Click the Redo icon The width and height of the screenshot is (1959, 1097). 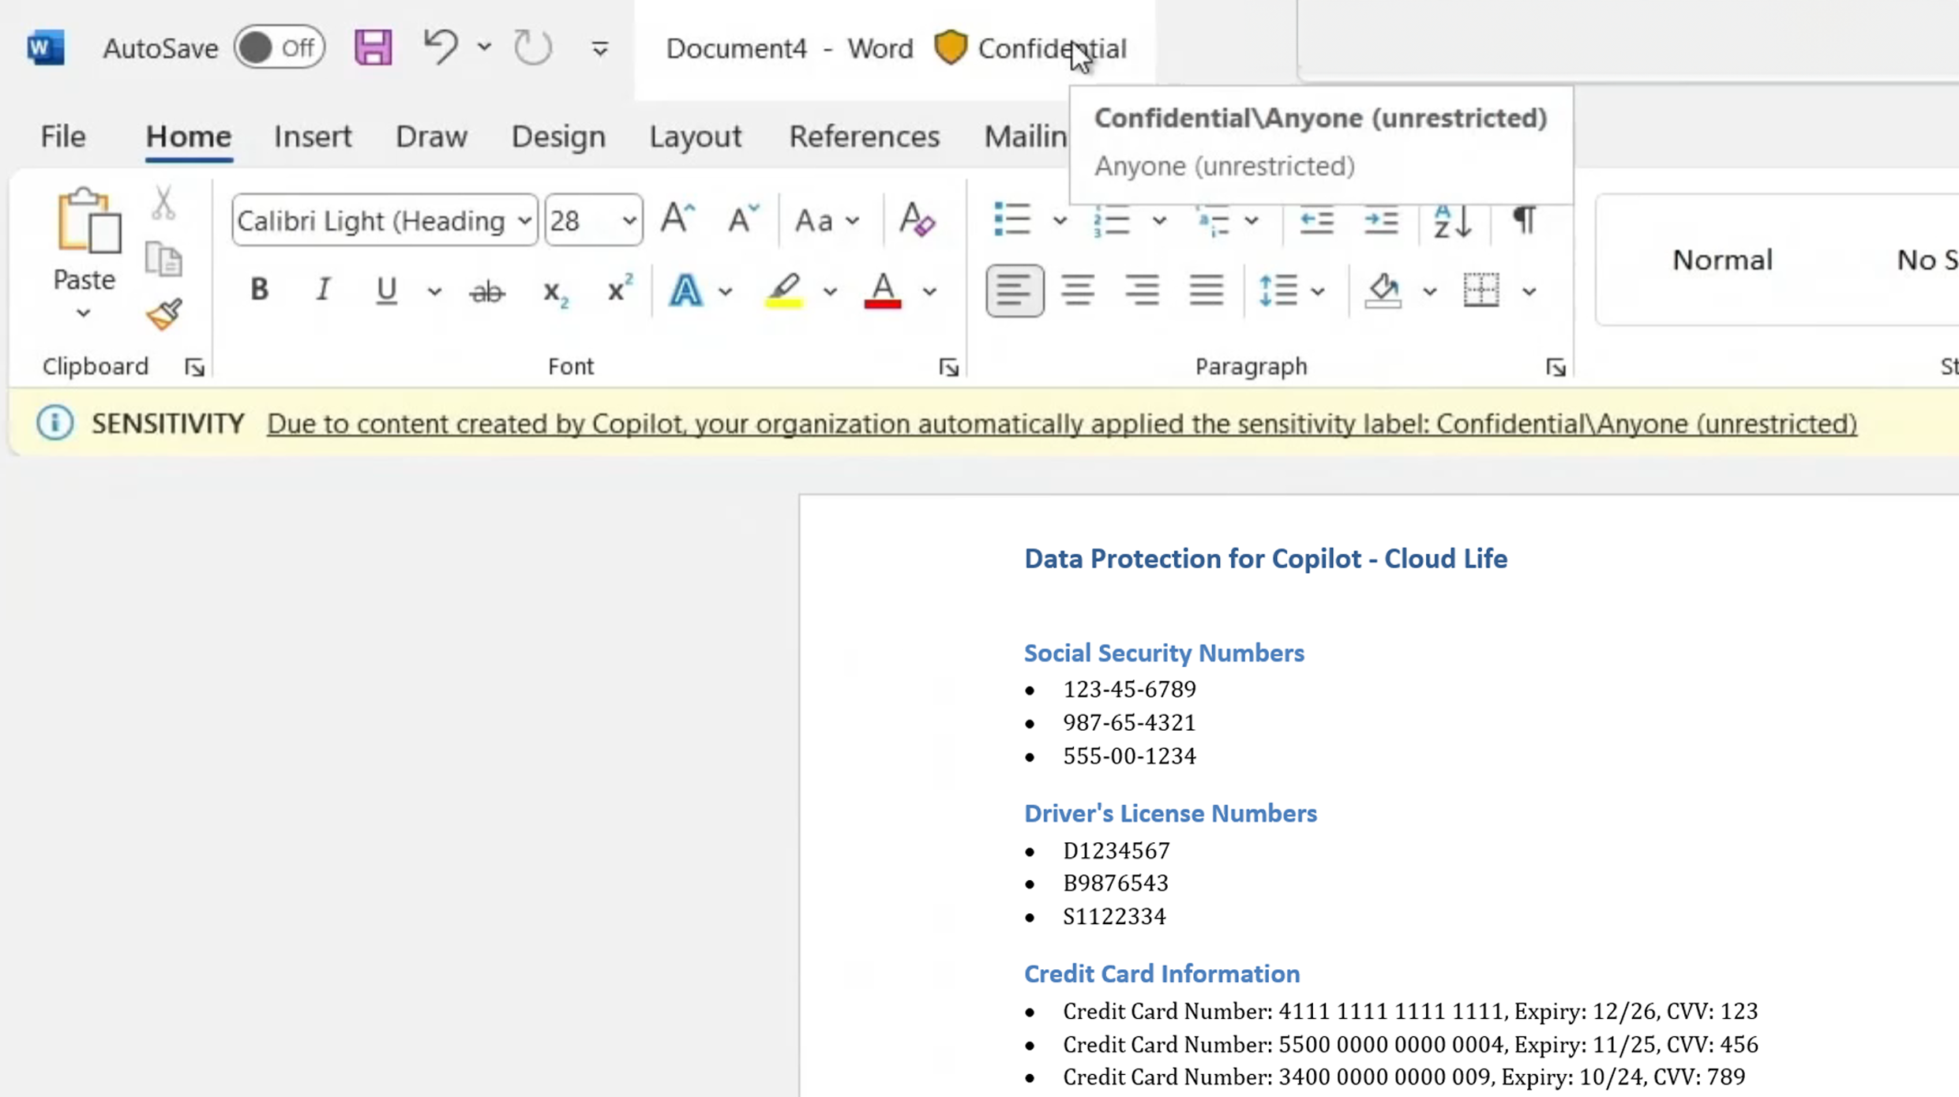click(533, 47)
